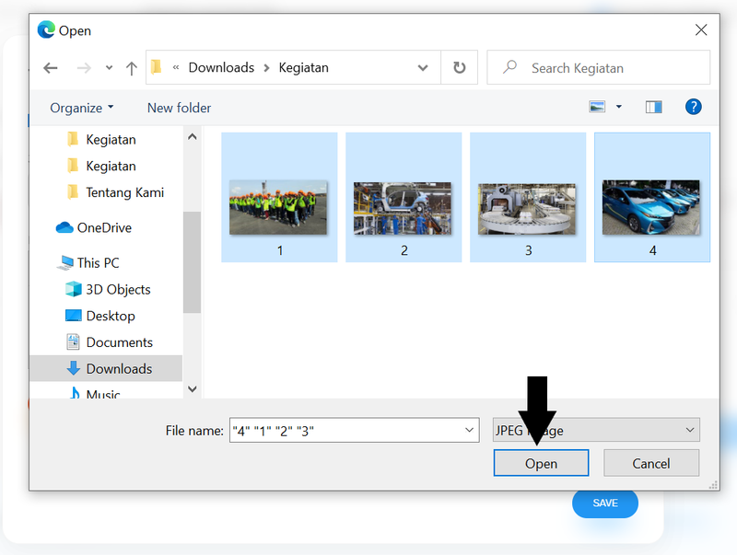Click file label 2
This screenshot has height=555, width=737.
click(404, 250)
